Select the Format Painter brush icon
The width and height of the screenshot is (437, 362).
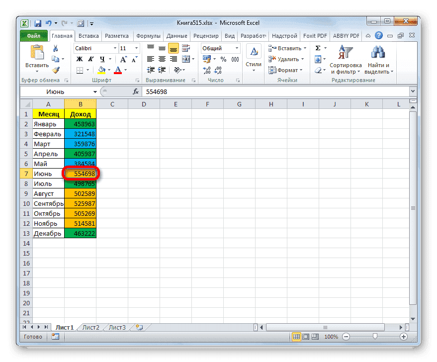click(x=56, y=69)
